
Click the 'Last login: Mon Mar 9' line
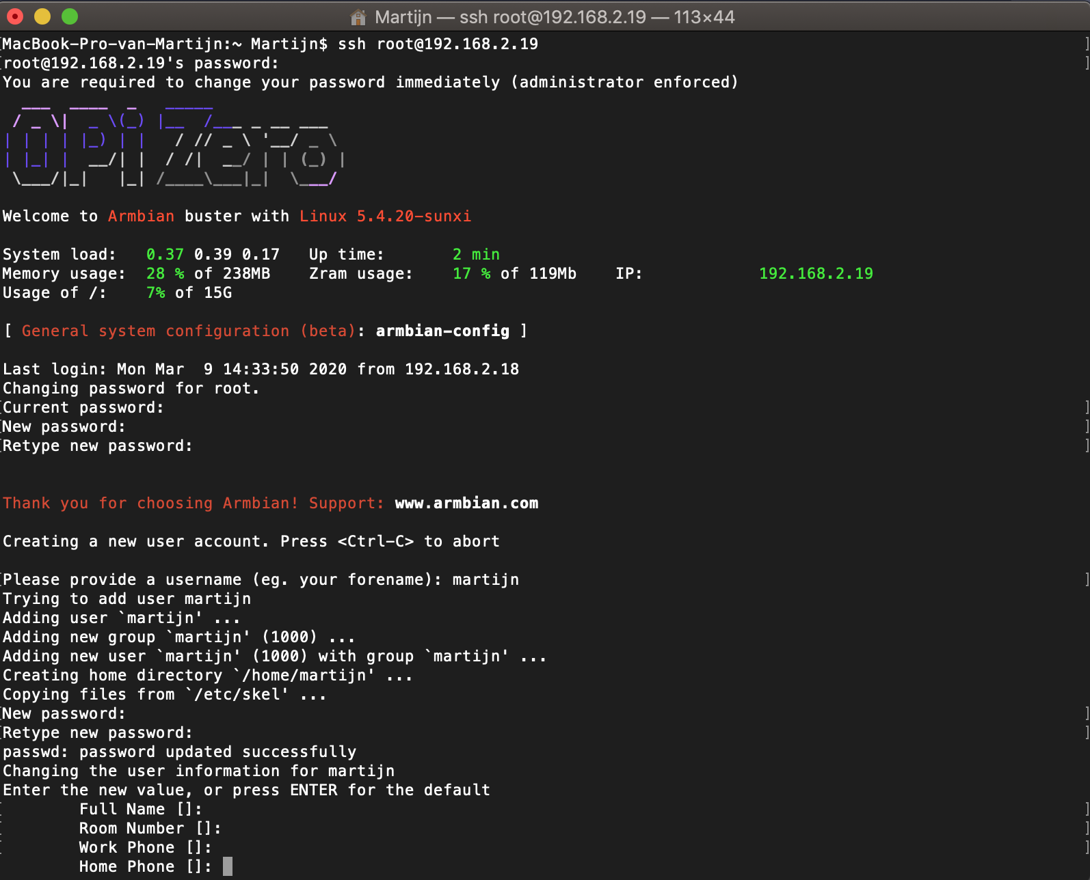(x=261, y=369)
